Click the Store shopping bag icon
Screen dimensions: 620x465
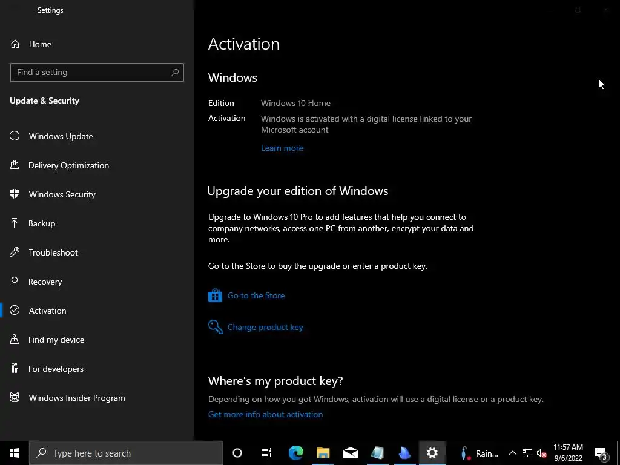tap(215, 295)
